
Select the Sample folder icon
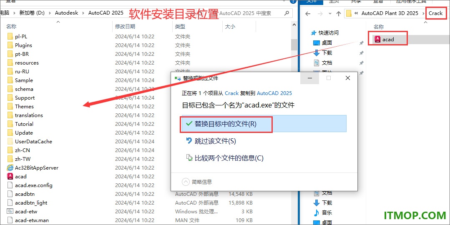point(10,80)
